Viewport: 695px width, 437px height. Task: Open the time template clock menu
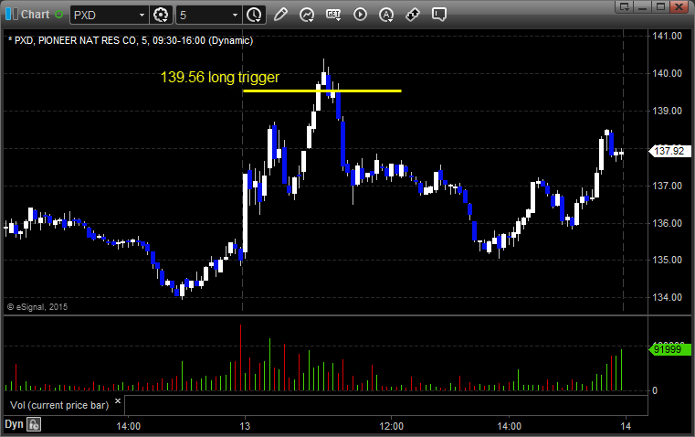pyautogui.click(x=254, y=15)
